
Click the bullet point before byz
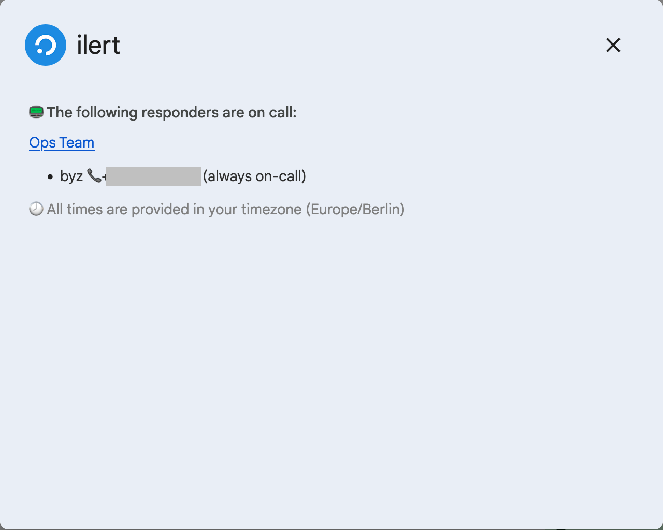pos(50,177)
